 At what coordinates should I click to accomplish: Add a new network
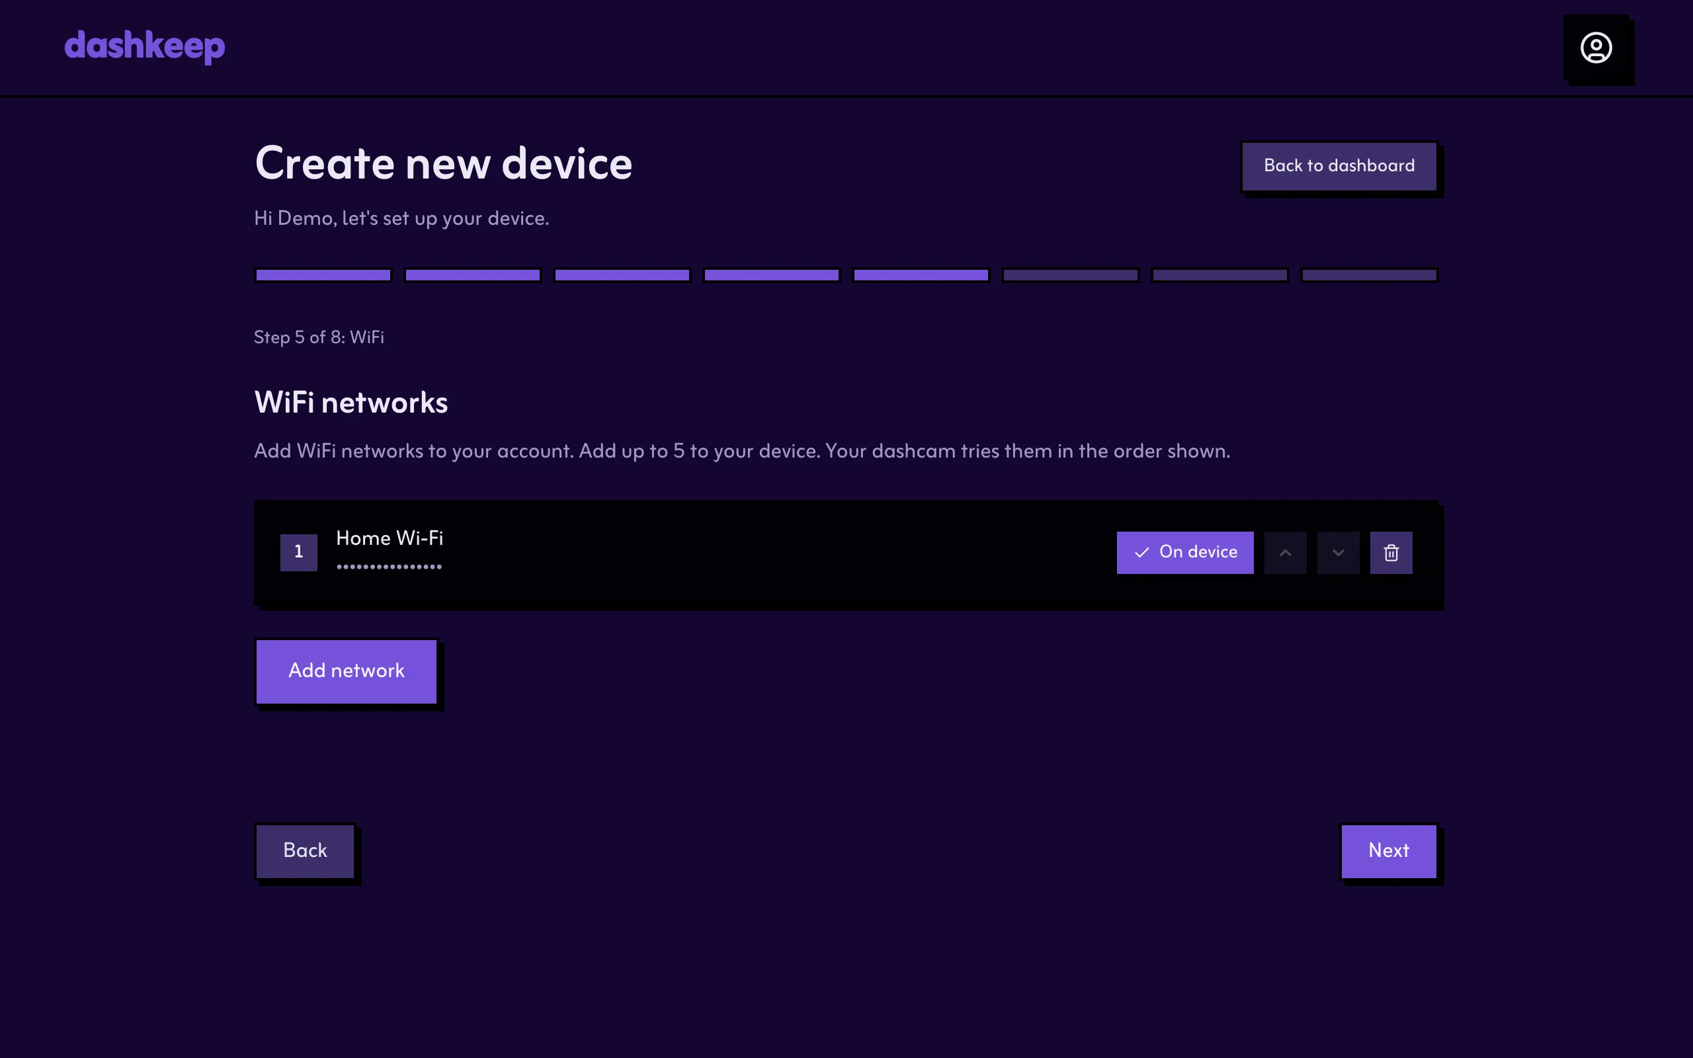point(347,671)
